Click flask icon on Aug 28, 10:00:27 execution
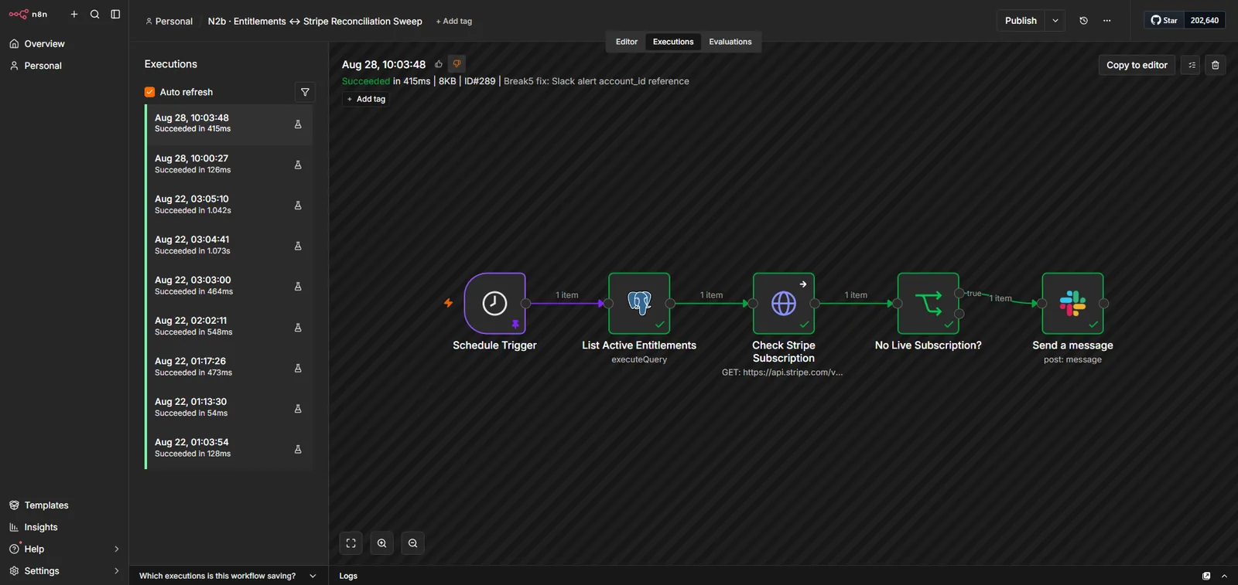 click(298, 165)
